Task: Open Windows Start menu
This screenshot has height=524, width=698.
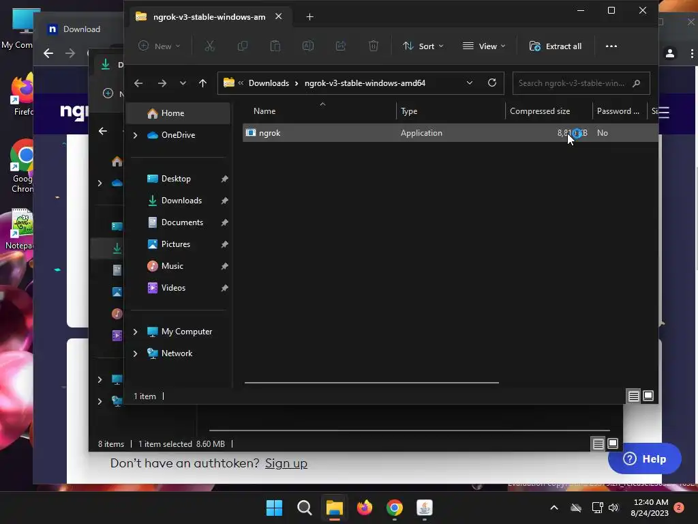Action: [x=274, y=508]
